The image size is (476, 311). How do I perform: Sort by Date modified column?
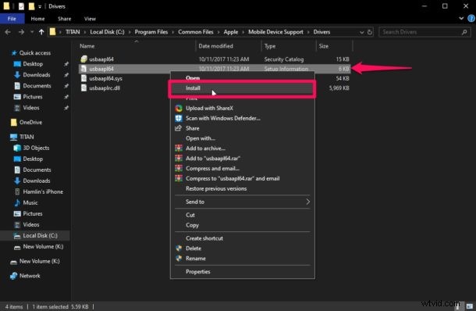[215, 46]
